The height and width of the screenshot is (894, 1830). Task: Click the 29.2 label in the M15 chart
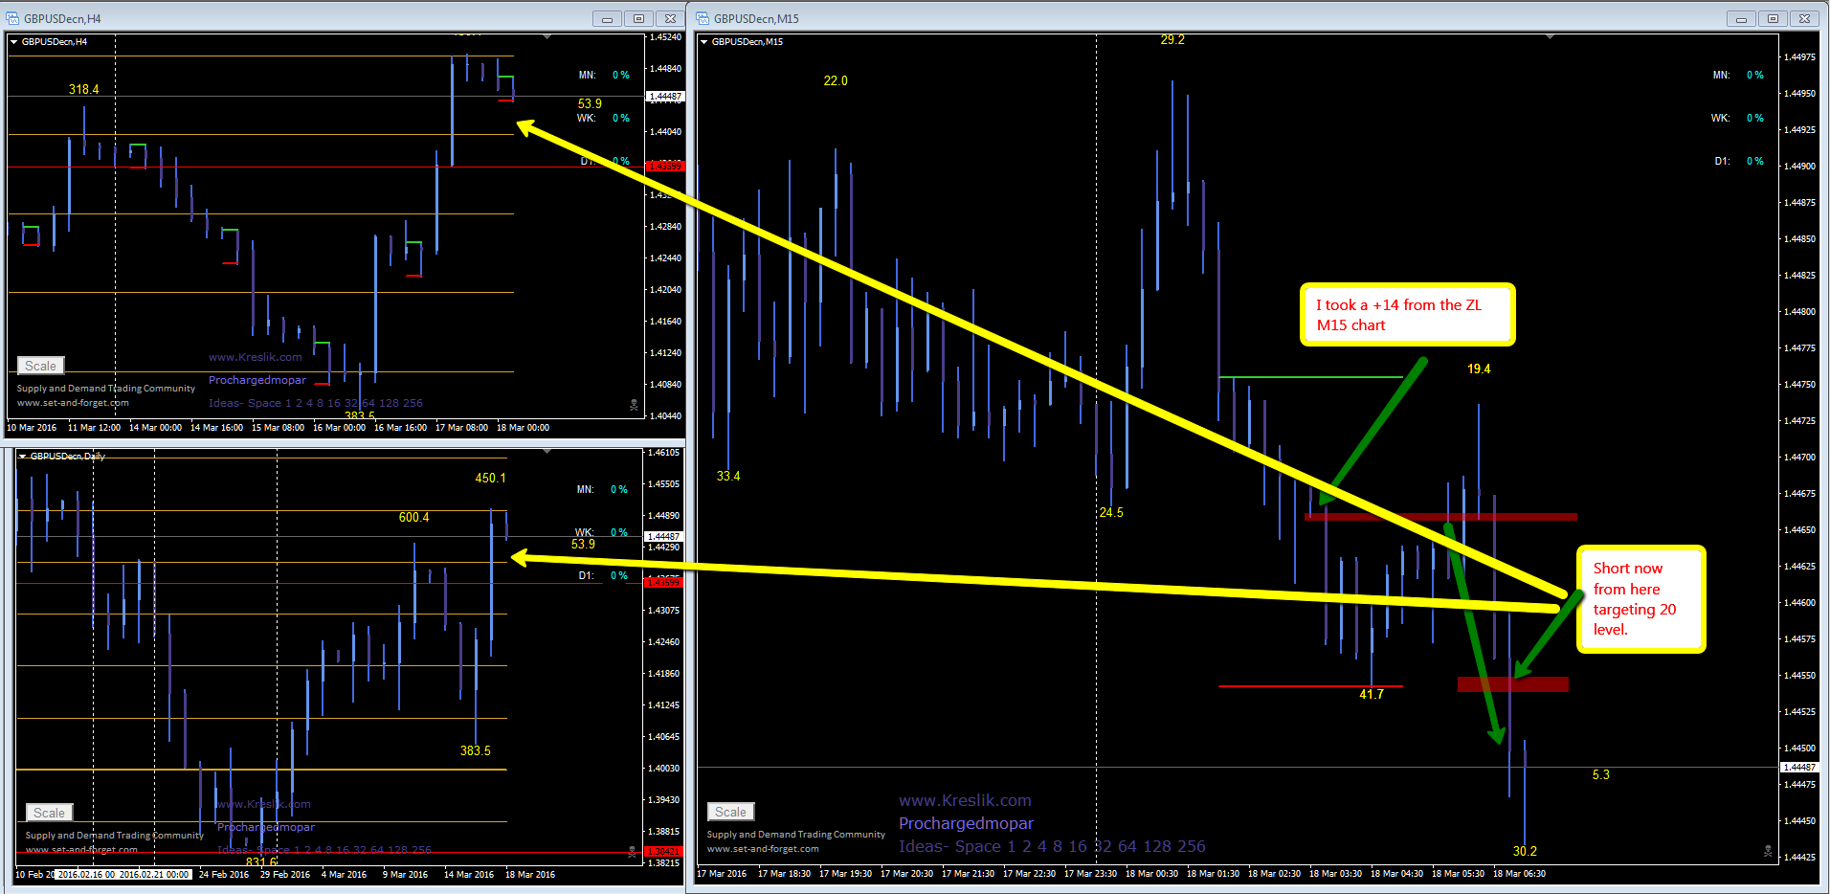point(1172,39)
